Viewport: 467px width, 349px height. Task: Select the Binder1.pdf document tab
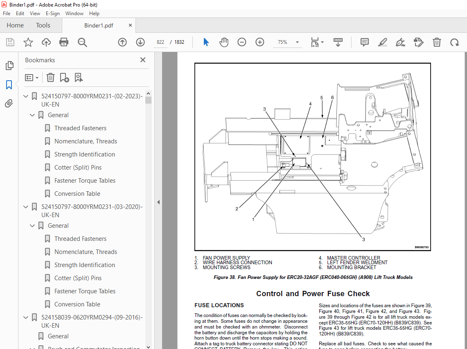[x=99, y=25]
